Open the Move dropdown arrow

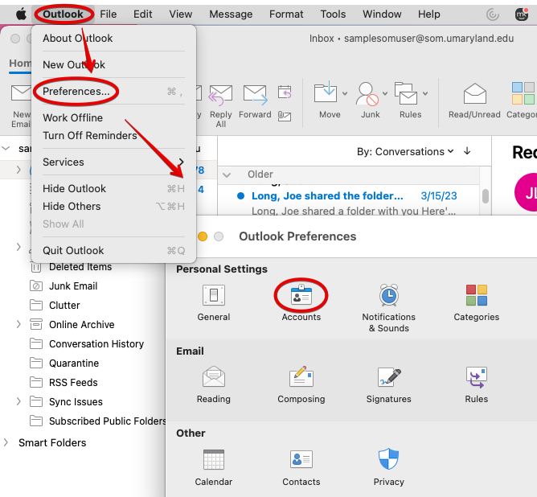tap(345, 93)
